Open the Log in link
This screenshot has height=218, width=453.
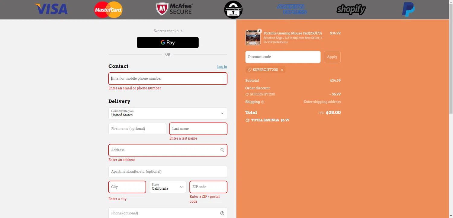[x=222, y=67]
